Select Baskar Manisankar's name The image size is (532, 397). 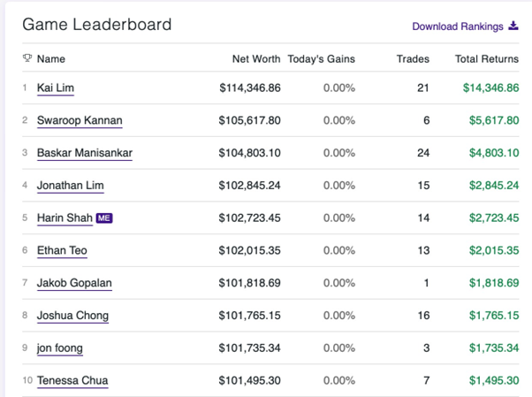point(85,153)
